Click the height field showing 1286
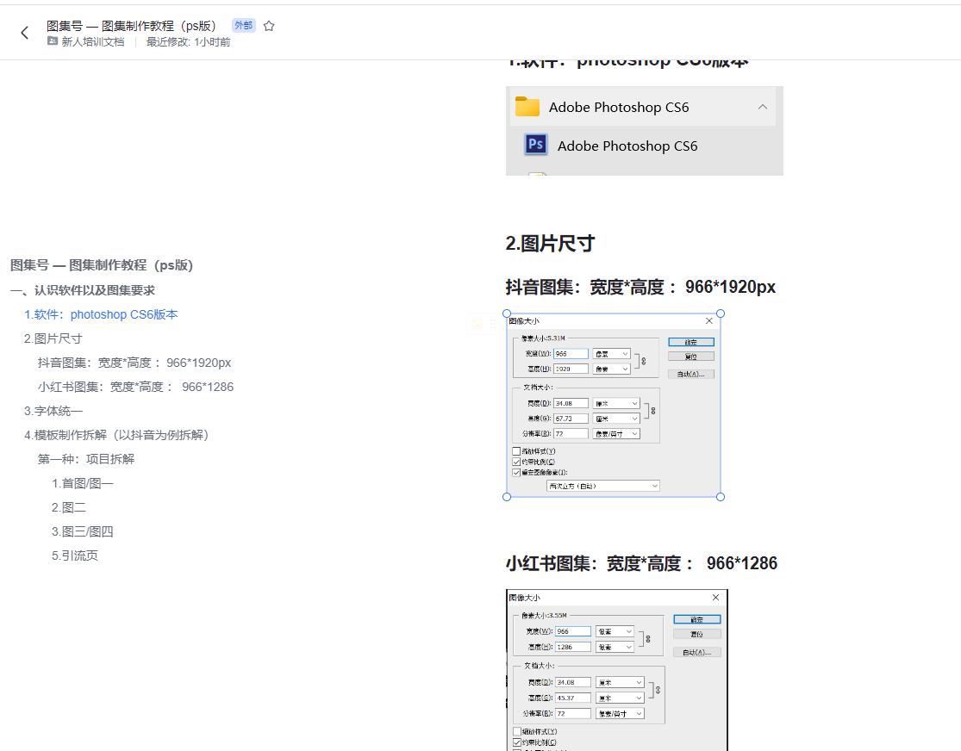 click(573, 647)
